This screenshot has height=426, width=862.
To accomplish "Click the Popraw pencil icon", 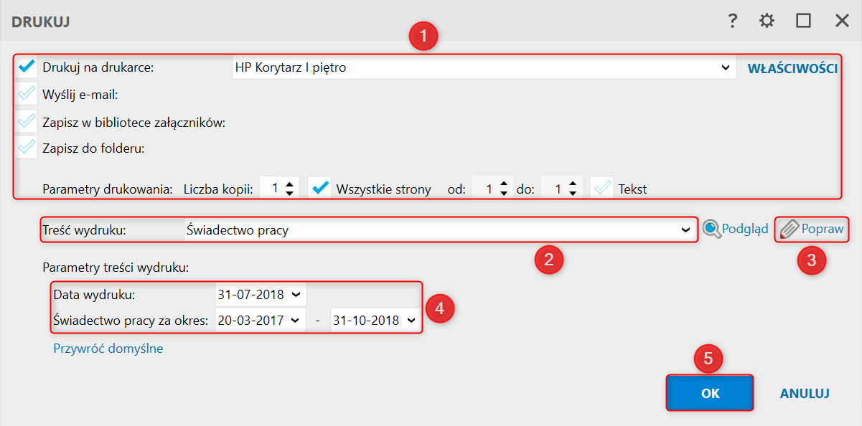I will click(789, 229).
